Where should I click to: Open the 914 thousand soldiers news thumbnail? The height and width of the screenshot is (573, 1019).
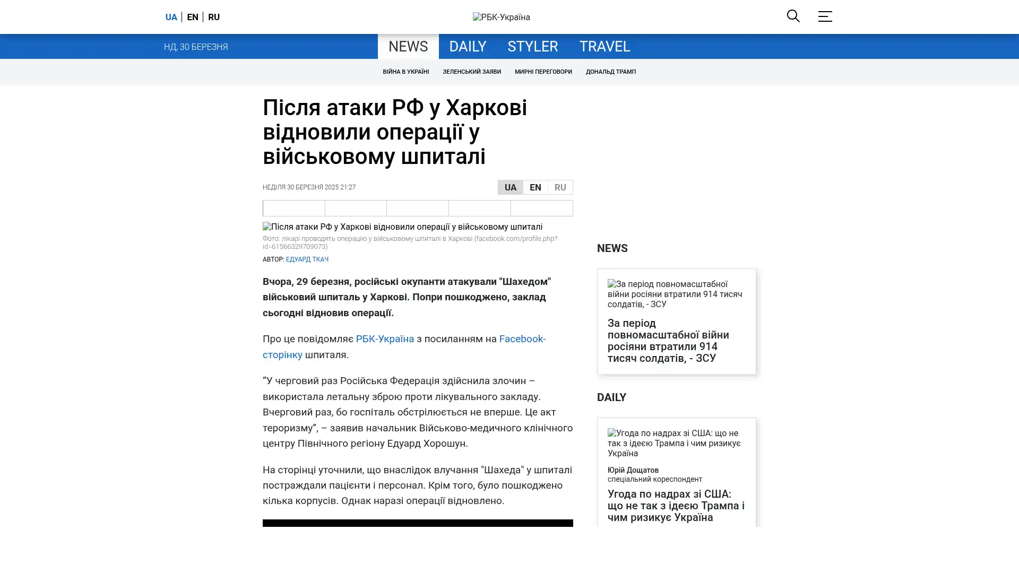[676, 294]
